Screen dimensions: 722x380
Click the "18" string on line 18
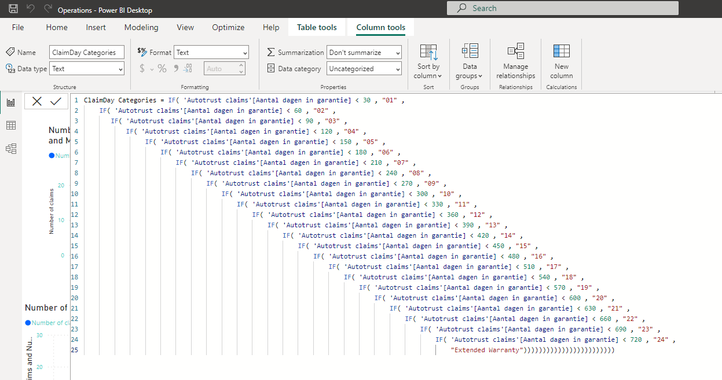(x=569, y=277)
